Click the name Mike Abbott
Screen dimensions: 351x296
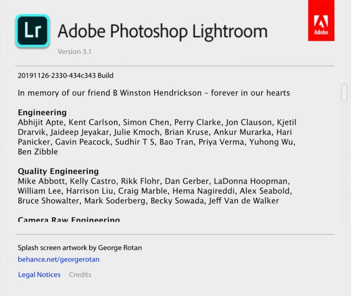click(41, 181)
